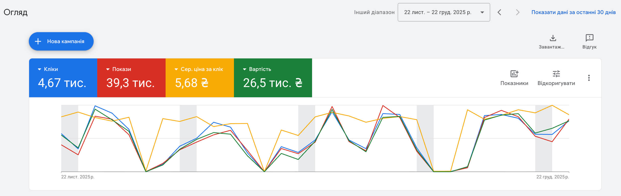Change the Сер. ціна за клік metric
This screenshot has height=196, width=621.
tap(176, 69)
